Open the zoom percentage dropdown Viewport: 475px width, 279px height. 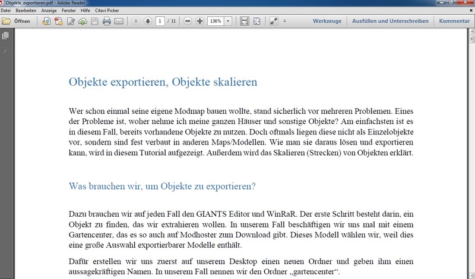(x=228, y=21)
